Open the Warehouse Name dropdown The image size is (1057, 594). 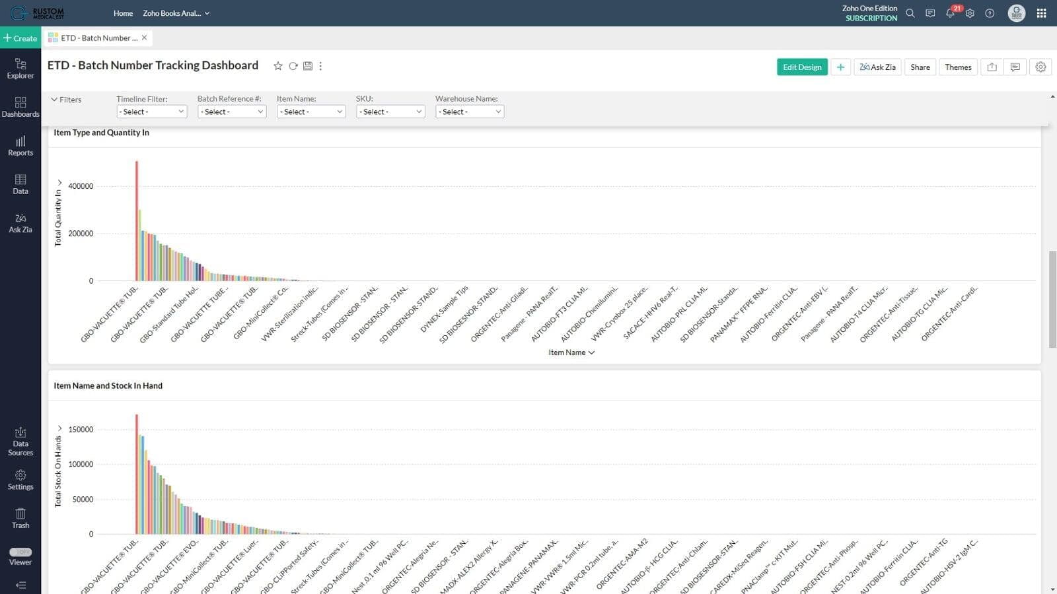tap(470, 112)
